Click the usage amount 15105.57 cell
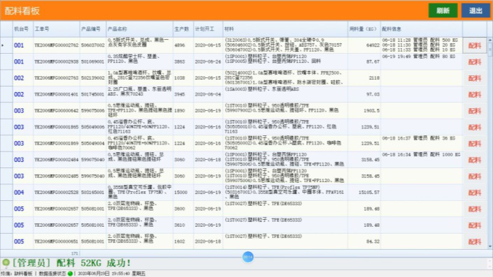The width and height of the screenshot is (493, 277). [x=364, y=193]
